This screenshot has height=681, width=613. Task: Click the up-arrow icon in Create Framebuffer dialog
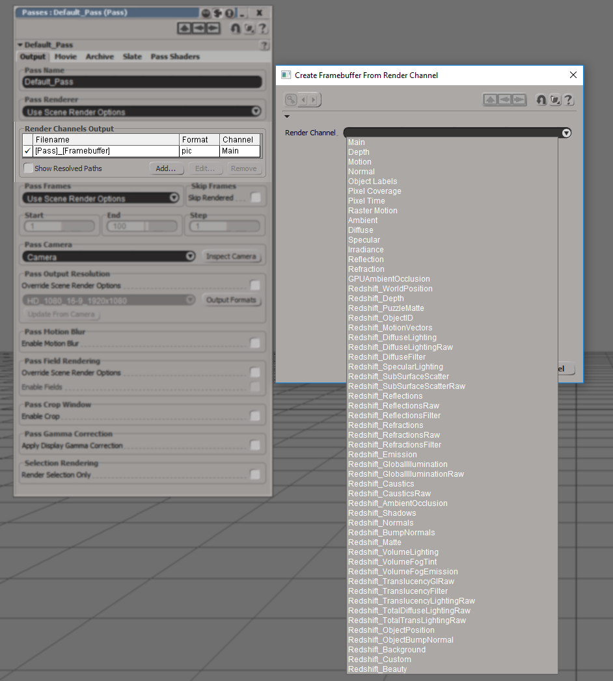coord(490,100)
